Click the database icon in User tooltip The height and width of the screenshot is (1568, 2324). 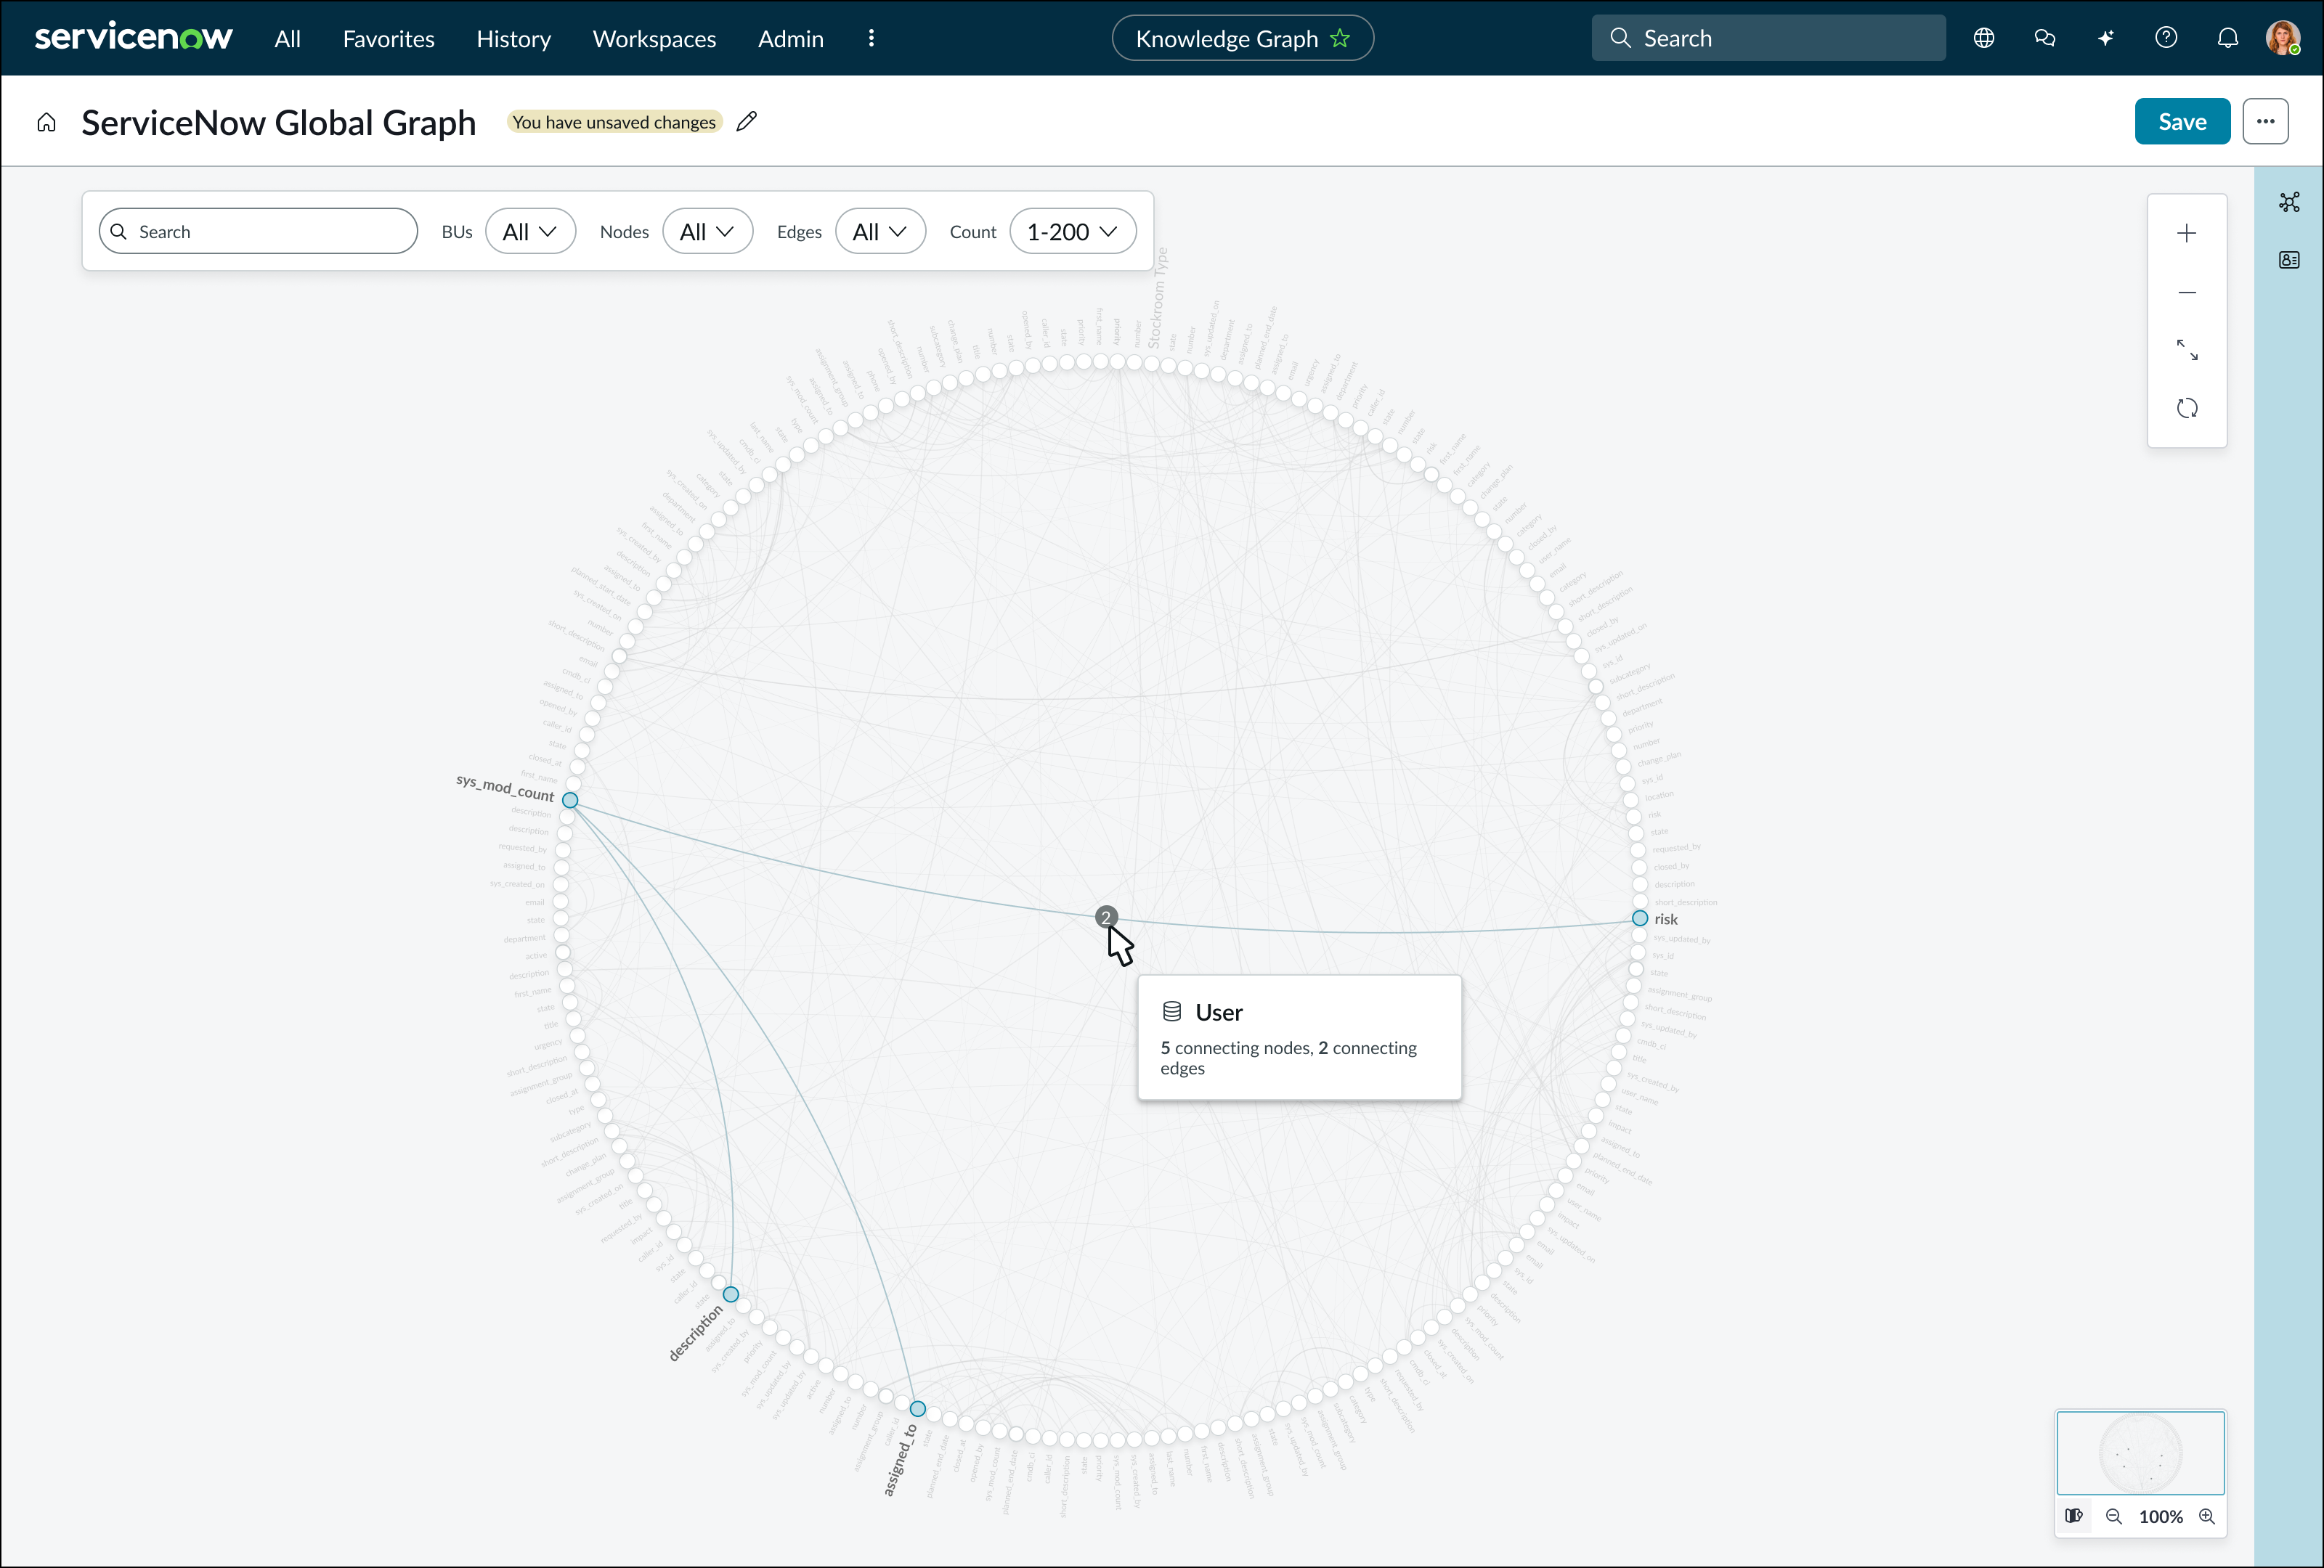tap(1172, 1011)
